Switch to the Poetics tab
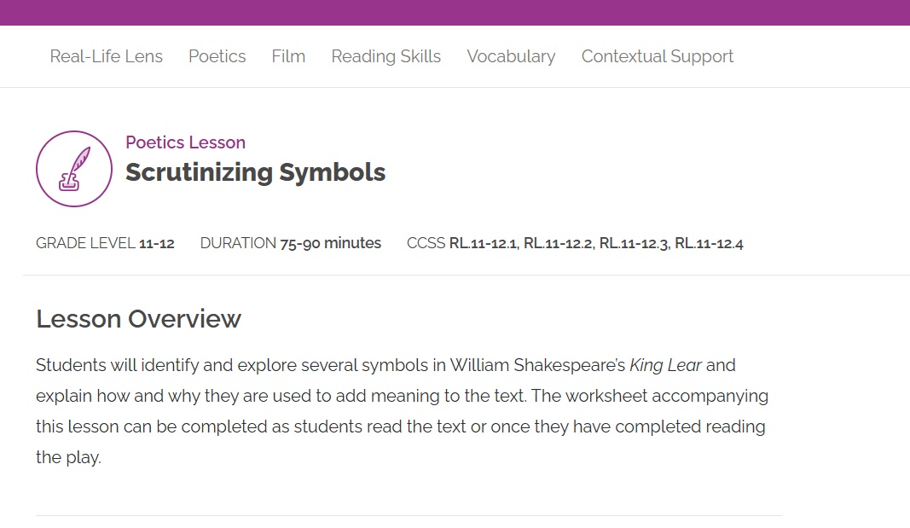Screen dimensions: 910x528 217,56
